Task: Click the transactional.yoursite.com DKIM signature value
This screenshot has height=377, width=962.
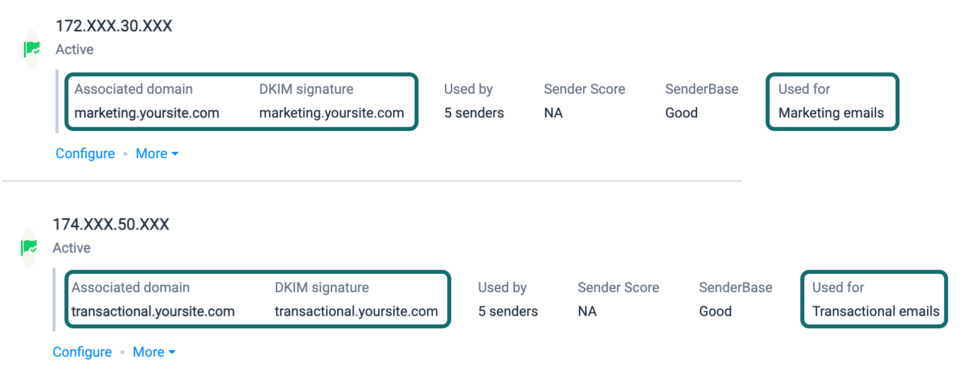Action: (357, 312)
